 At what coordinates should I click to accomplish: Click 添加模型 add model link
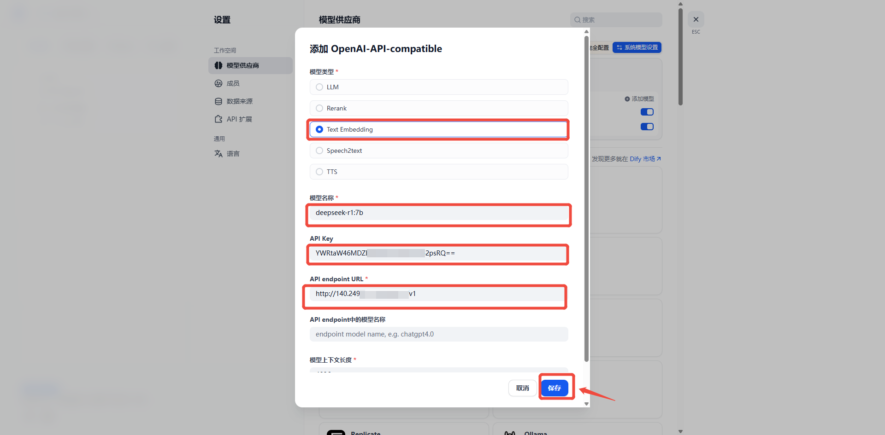[x=639, y=99]
